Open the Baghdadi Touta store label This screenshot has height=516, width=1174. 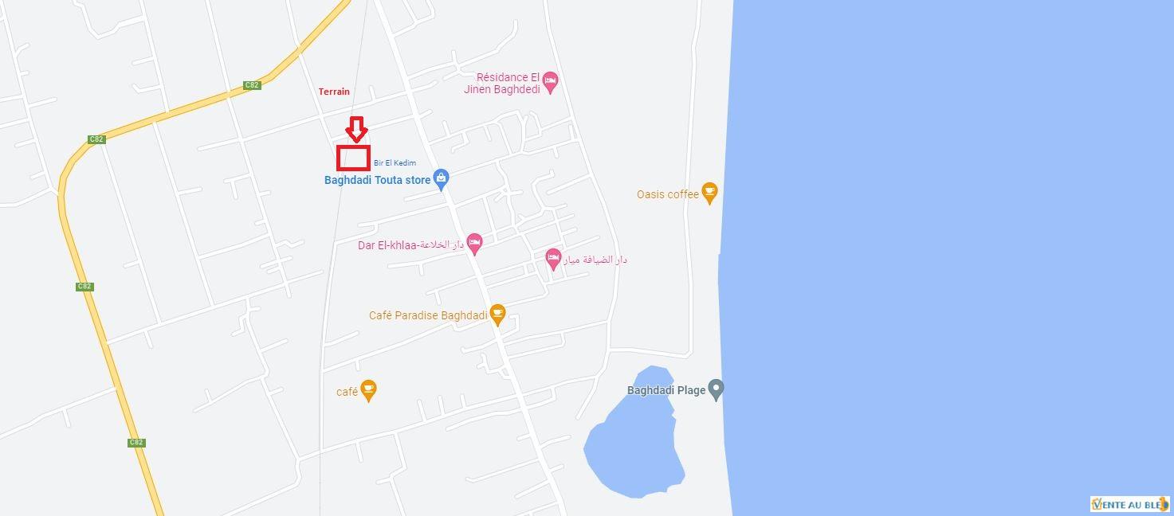377,180
